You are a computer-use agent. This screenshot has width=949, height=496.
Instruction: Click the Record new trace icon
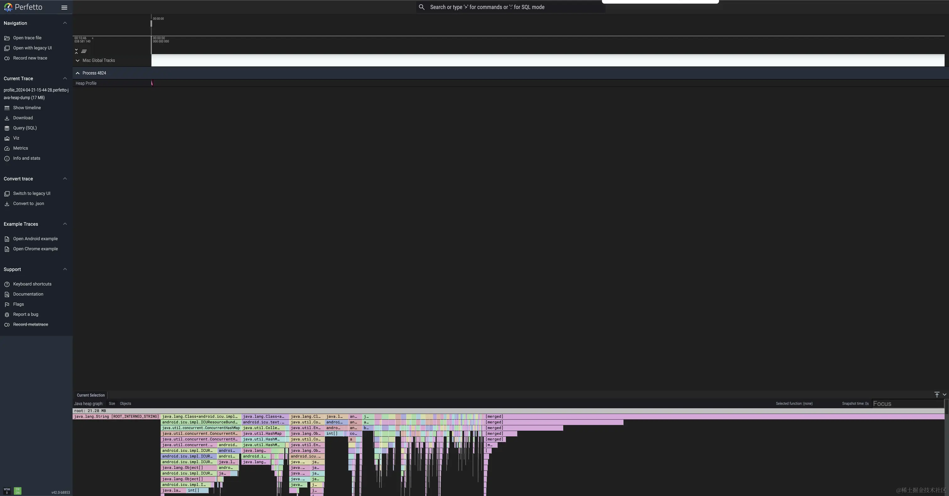7,58
